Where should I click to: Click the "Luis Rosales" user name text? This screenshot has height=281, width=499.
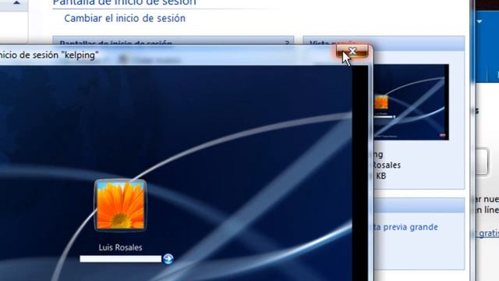(120, 247)
